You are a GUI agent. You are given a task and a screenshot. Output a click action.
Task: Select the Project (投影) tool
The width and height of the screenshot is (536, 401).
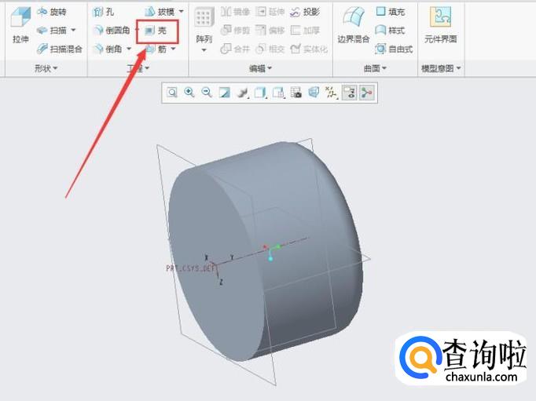pyautogui.click(x=305, y=12)
